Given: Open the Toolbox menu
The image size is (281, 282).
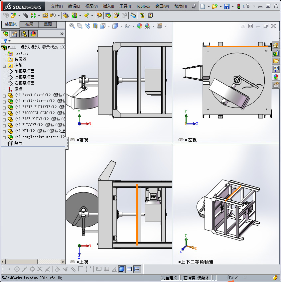Looking at the screenshot, I should click(x=143, y=6).
